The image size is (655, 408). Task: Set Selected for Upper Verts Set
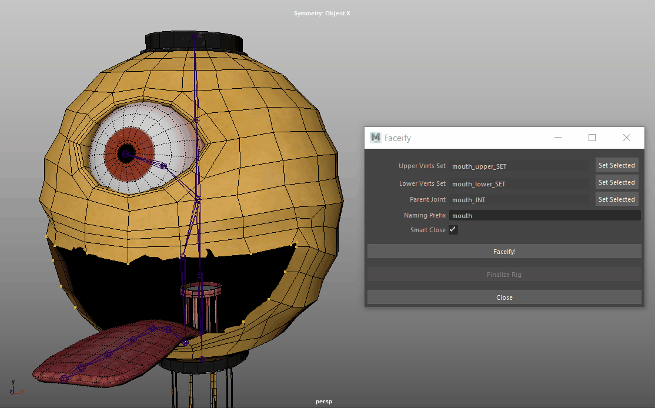pos(617,165)
